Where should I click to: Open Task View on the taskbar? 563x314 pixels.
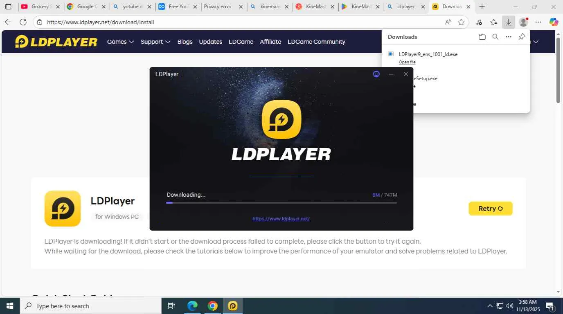click(171, 306)
